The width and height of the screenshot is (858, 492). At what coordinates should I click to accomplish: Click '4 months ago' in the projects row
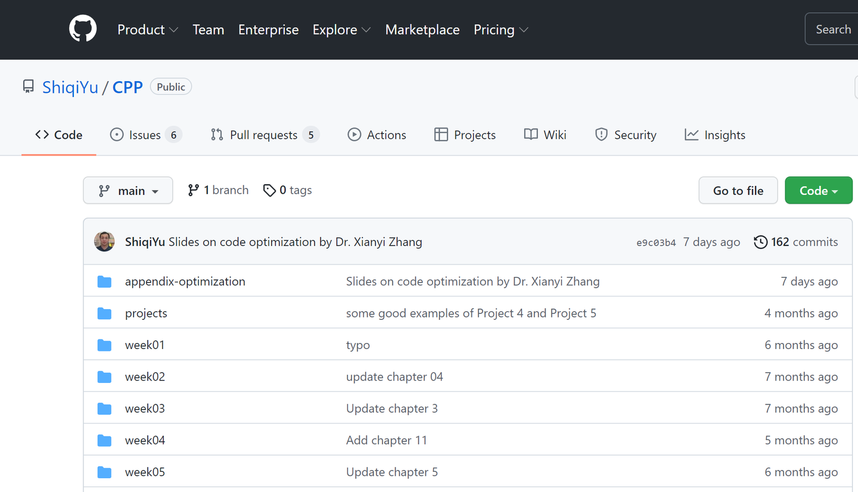[801, 313]
